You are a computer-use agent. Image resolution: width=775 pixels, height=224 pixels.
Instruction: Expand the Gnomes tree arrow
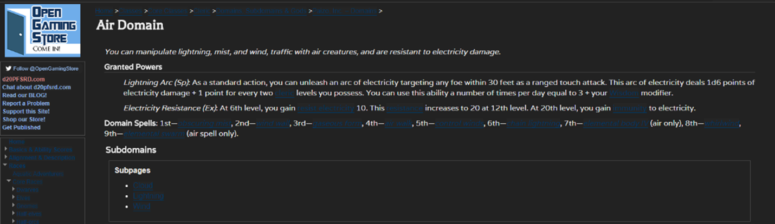(13, 206)
